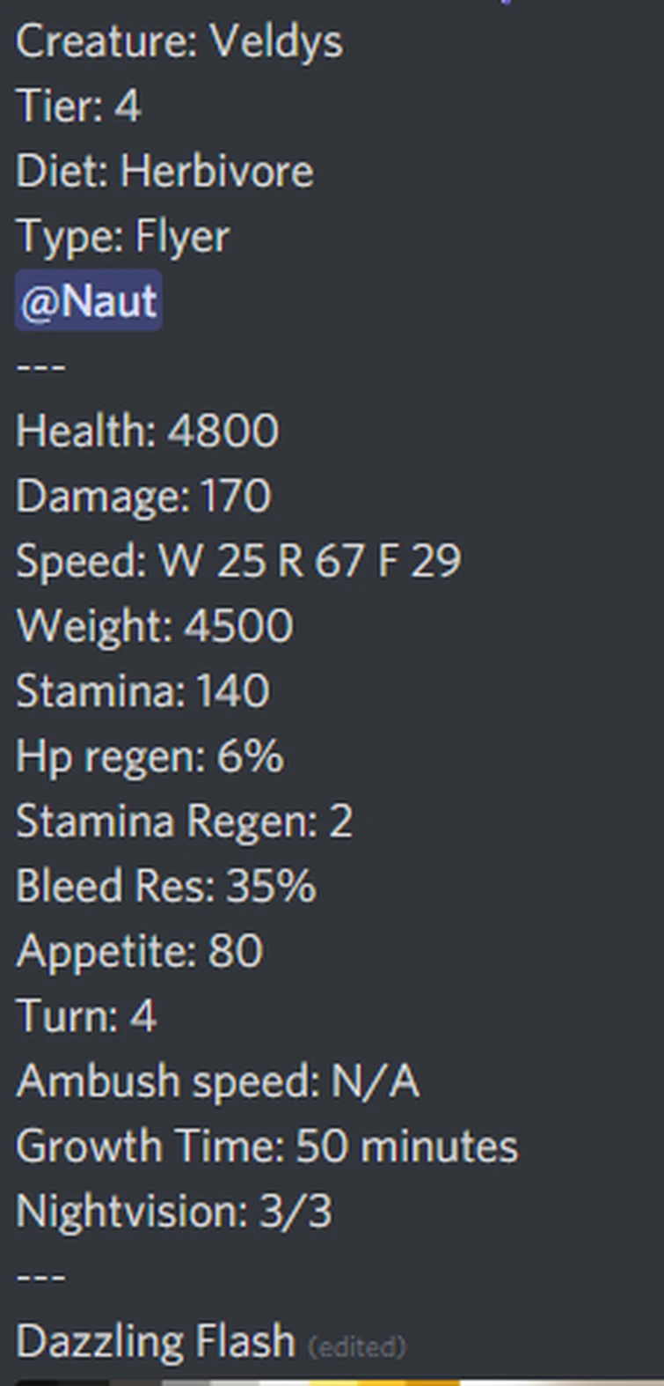
Task: Click the Hp regen: 6% line
Action: click(150, 757)
